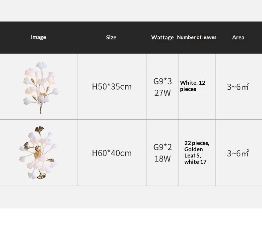This screenshot has width=262, height=229.
Task: Select the G9*2 bulb specification text
Action: (x=163, y=147)
